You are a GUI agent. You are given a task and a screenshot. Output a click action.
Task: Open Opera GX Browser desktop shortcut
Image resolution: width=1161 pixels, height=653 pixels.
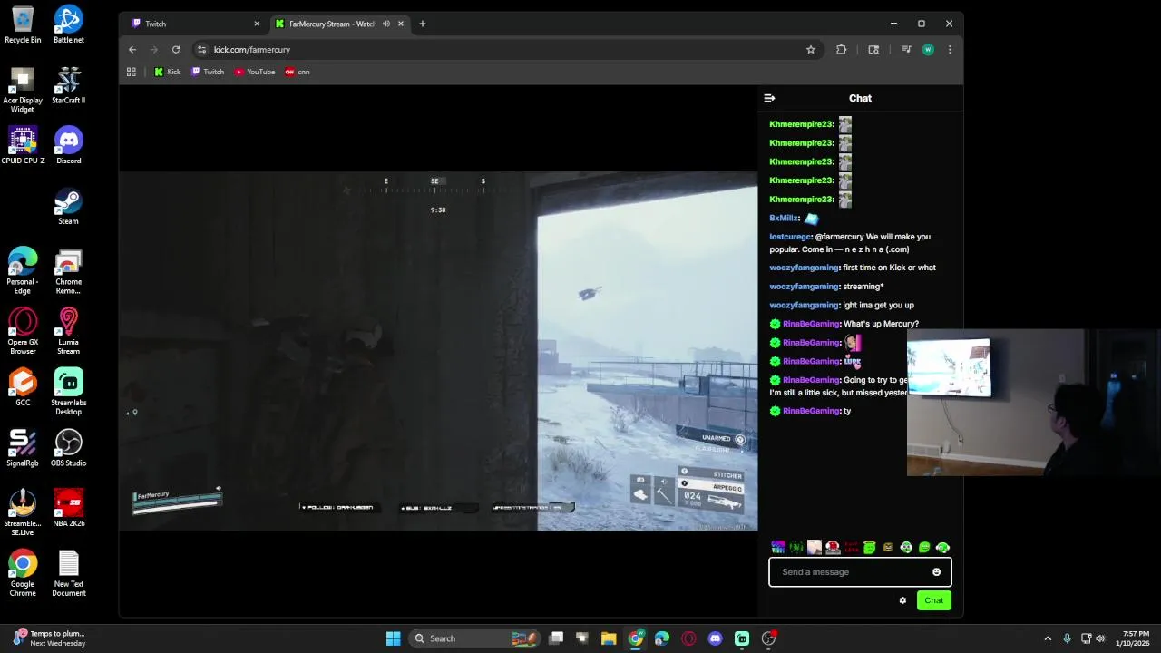[23, 331]
